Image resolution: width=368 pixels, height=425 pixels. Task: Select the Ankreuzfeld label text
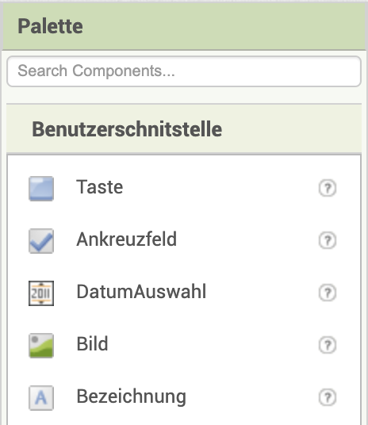[x=127, y=239]
